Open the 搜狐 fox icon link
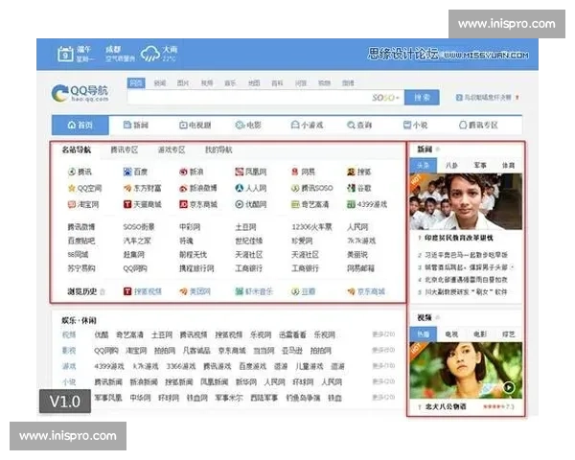Viewport: 575px width, 460px height. pyautogui.click(x=351, y=172)
